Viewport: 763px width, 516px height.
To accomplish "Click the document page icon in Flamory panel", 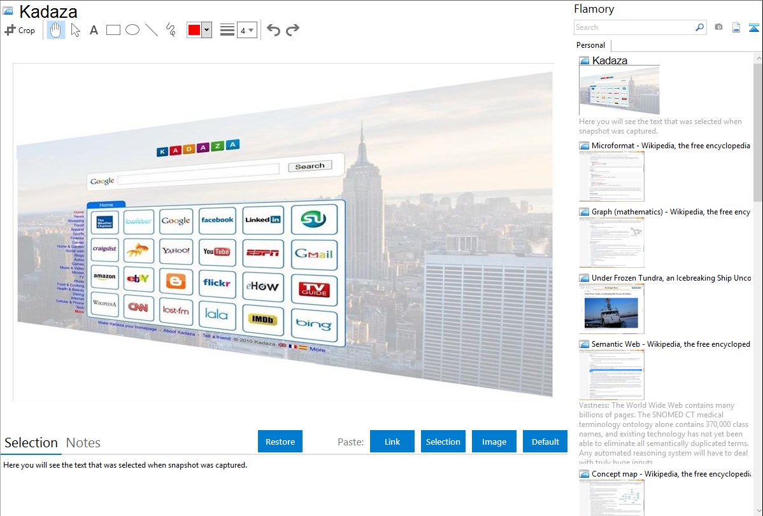I will pyautogui.click(x=736, y=27).
